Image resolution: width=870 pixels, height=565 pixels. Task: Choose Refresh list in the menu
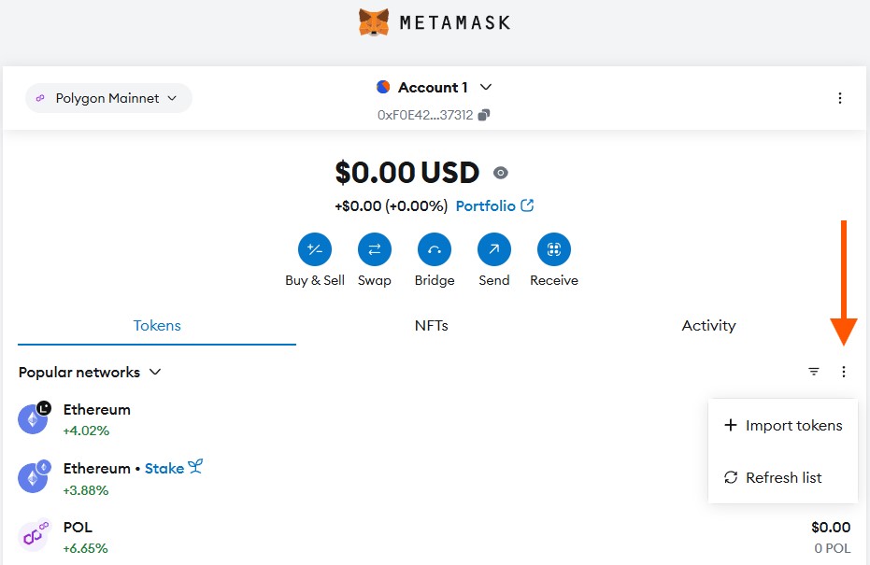[783, 478]
